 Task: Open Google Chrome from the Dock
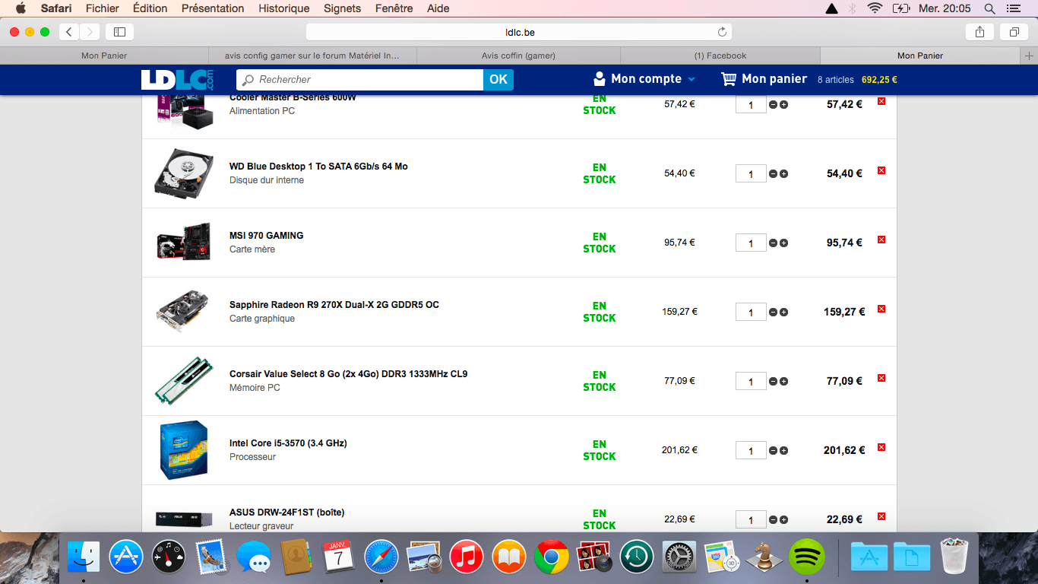(x=552, y=557)
